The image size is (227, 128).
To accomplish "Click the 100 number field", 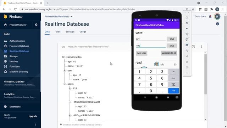I will coord(151,46).
